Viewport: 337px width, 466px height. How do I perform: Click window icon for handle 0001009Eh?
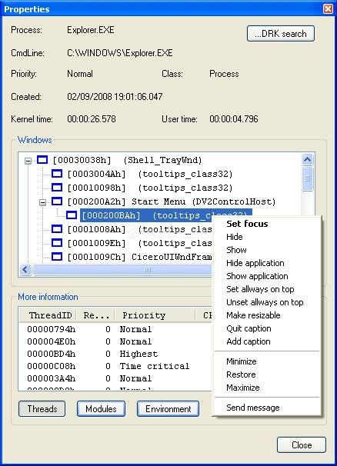tap(57, 243)
